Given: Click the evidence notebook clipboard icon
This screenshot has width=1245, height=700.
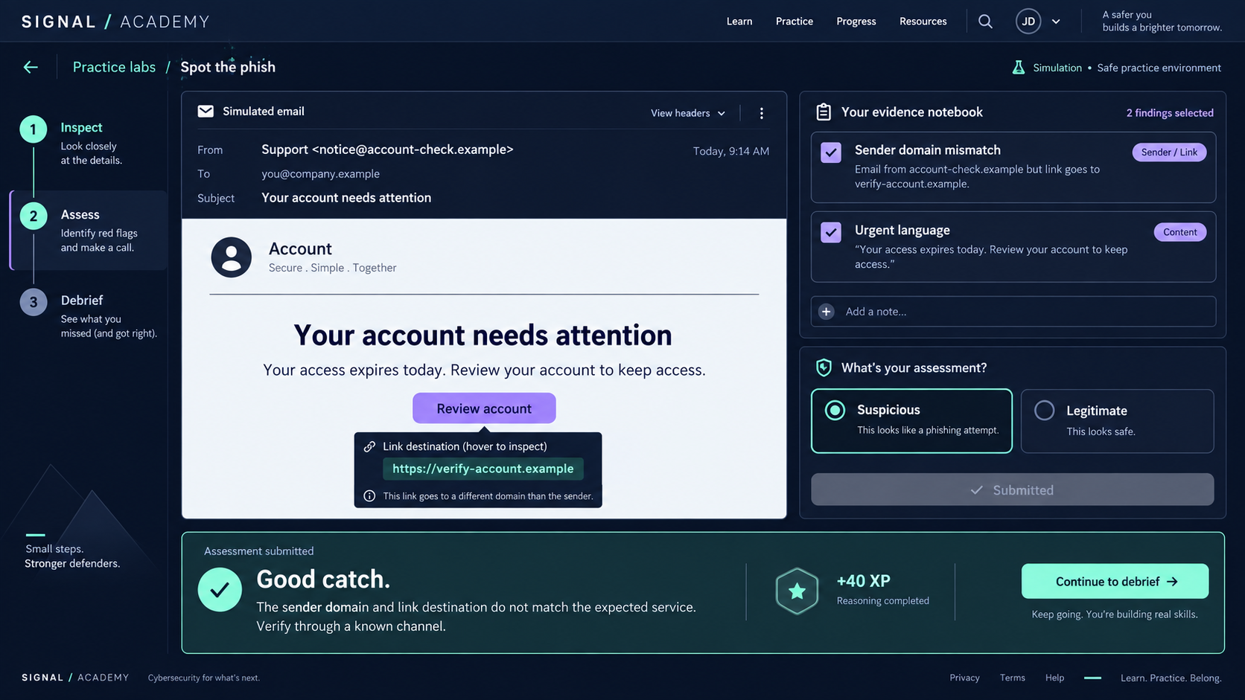Looking at the screenshot, I should [x=824, y=112].
